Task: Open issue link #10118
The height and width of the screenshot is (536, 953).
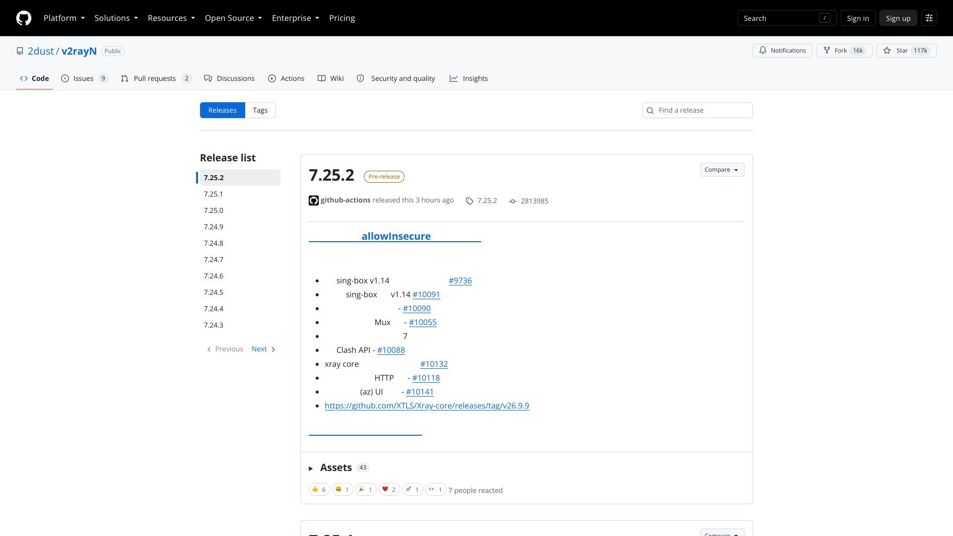Action: click(426, 378)
